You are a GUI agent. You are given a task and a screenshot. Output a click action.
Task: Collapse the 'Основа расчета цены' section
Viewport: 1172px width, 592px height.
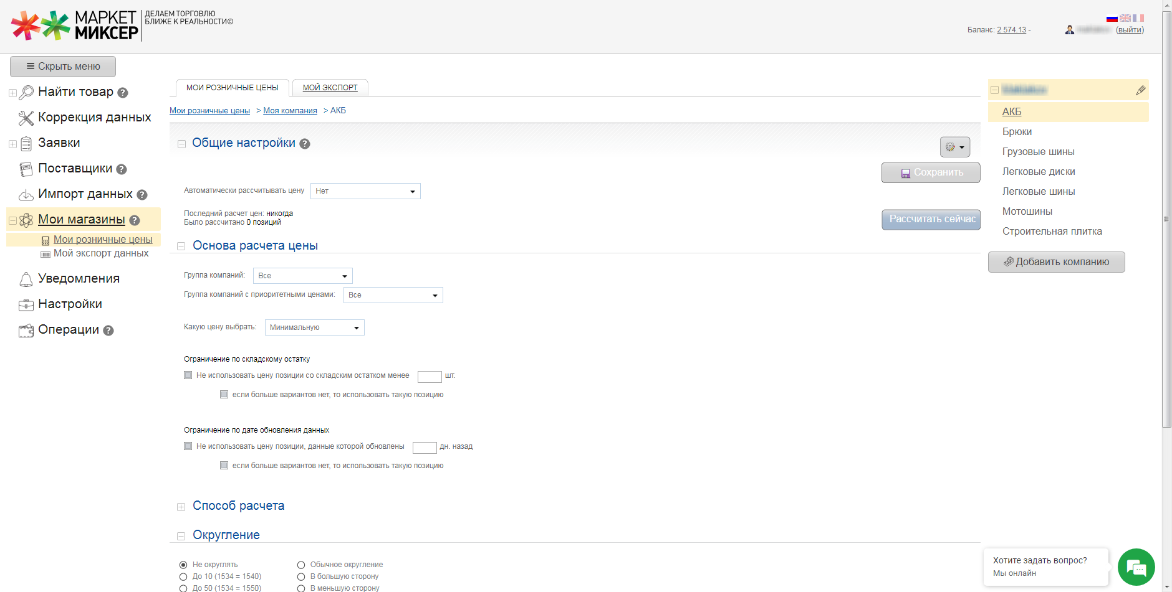(x=181, y=247)
